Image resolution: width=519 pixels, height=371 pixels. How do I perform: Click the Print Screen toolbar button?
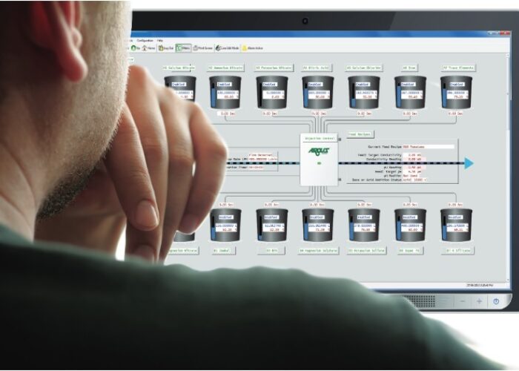tap(204, 47)
